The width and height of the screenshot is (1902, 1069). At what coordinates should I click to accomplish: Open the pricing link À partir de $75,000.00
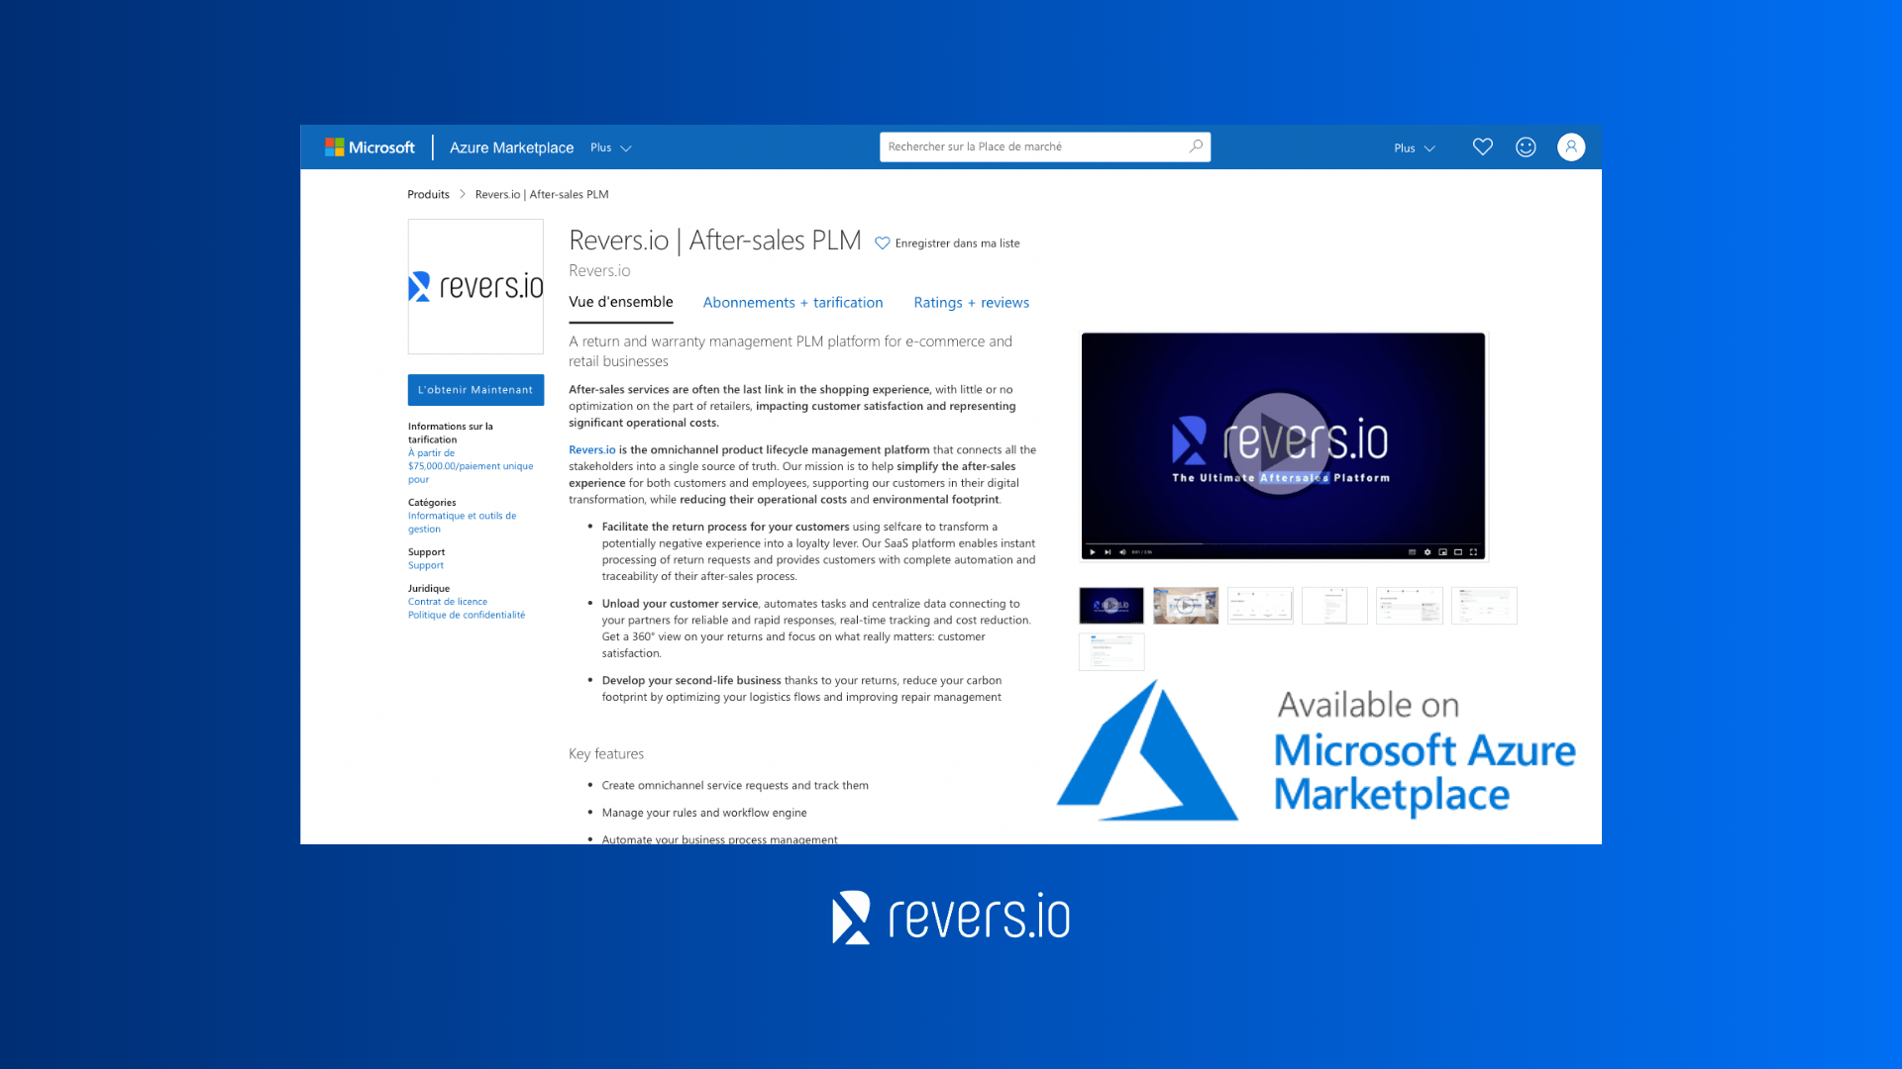click(471, 466)
